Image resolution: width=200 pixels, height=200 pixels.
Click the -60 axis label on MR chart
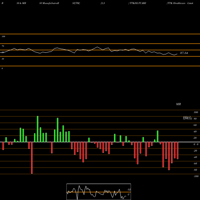tap(195, 164)
